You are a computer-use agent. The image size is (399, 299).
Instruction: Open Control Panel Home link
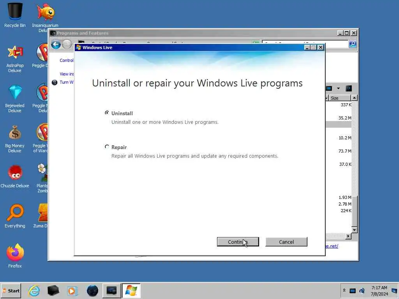[x=67, y=60]
